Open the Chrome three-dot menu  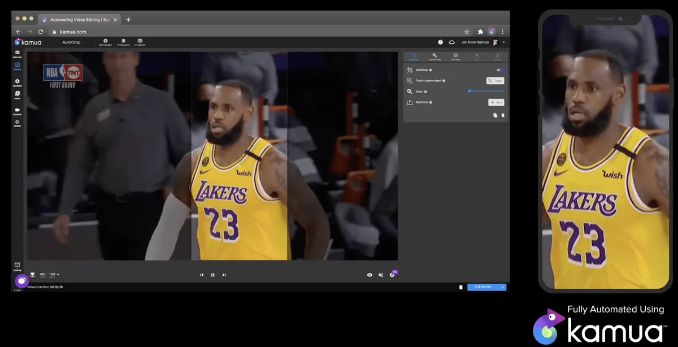[503, 32]
